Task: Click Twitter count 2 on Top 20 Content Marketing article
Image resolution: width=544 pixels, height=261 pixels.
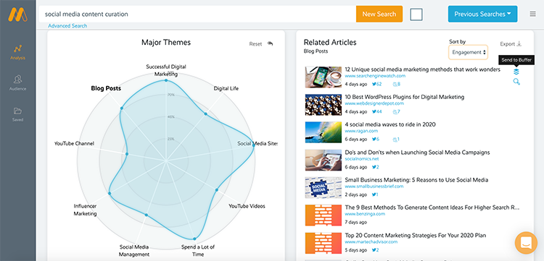Action: [376, 250]
